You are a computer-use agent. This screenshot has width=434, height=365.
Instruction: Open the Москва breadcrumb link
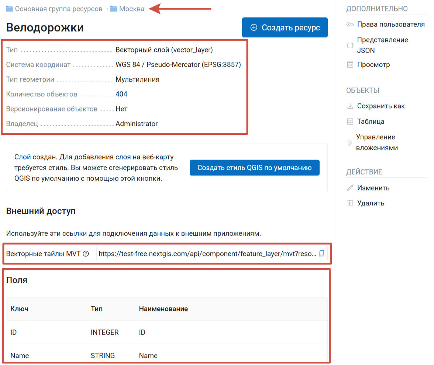(131, 8)
